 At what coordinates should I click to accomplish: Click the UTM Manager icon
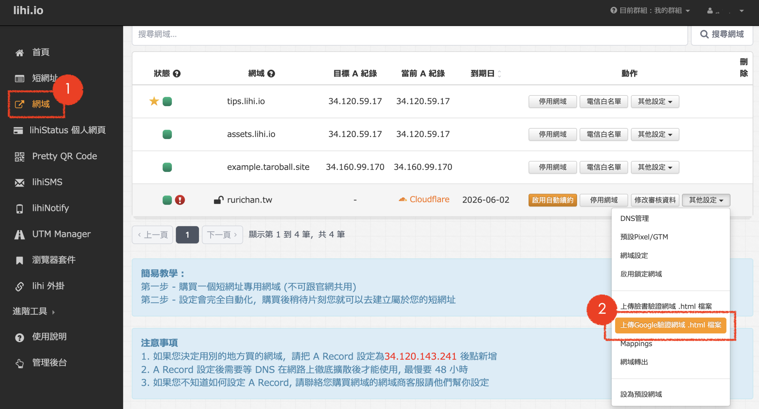(20, 234)
